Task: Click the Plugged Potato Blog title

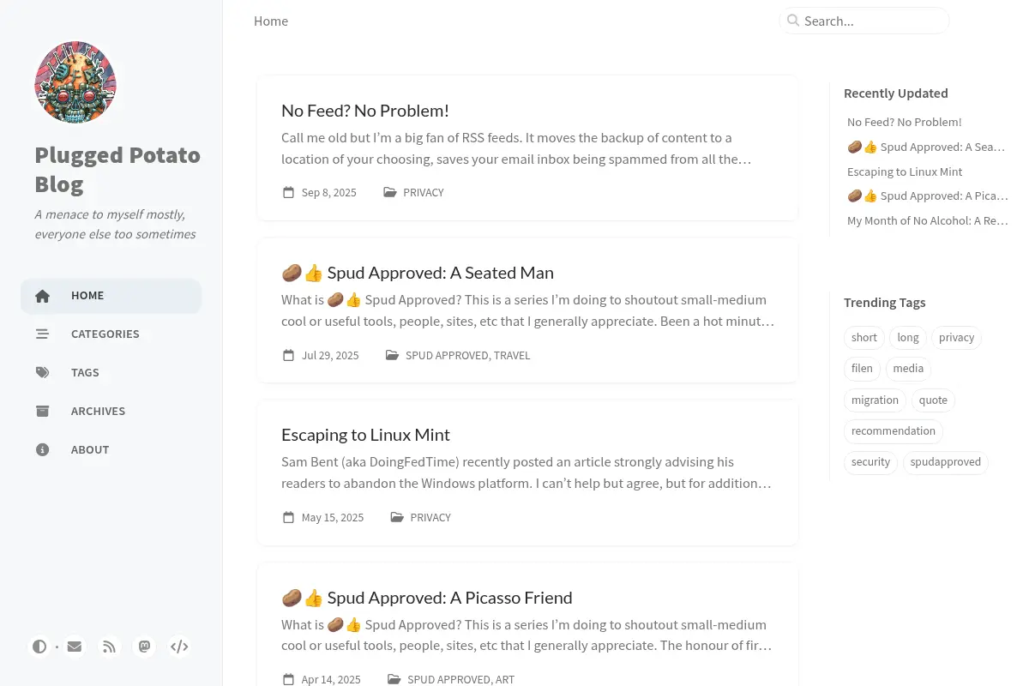Action: 117,169
